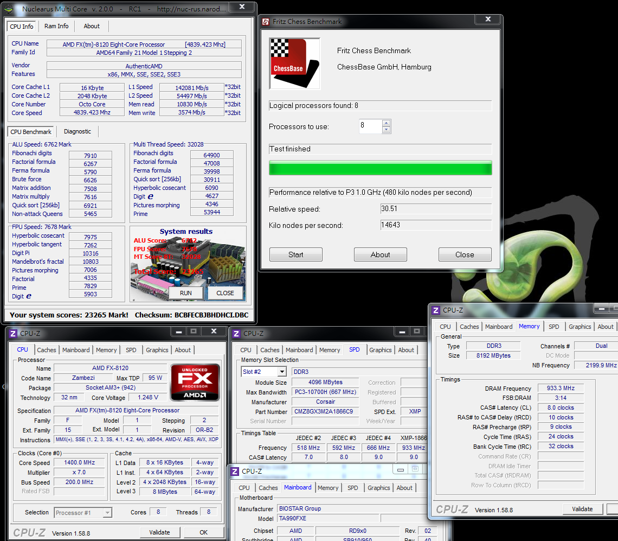The height and width of the screenshot is (541, 618).
Task: Open Caches tab in CPU-Z CPU window
Action: tap(47, 350)
